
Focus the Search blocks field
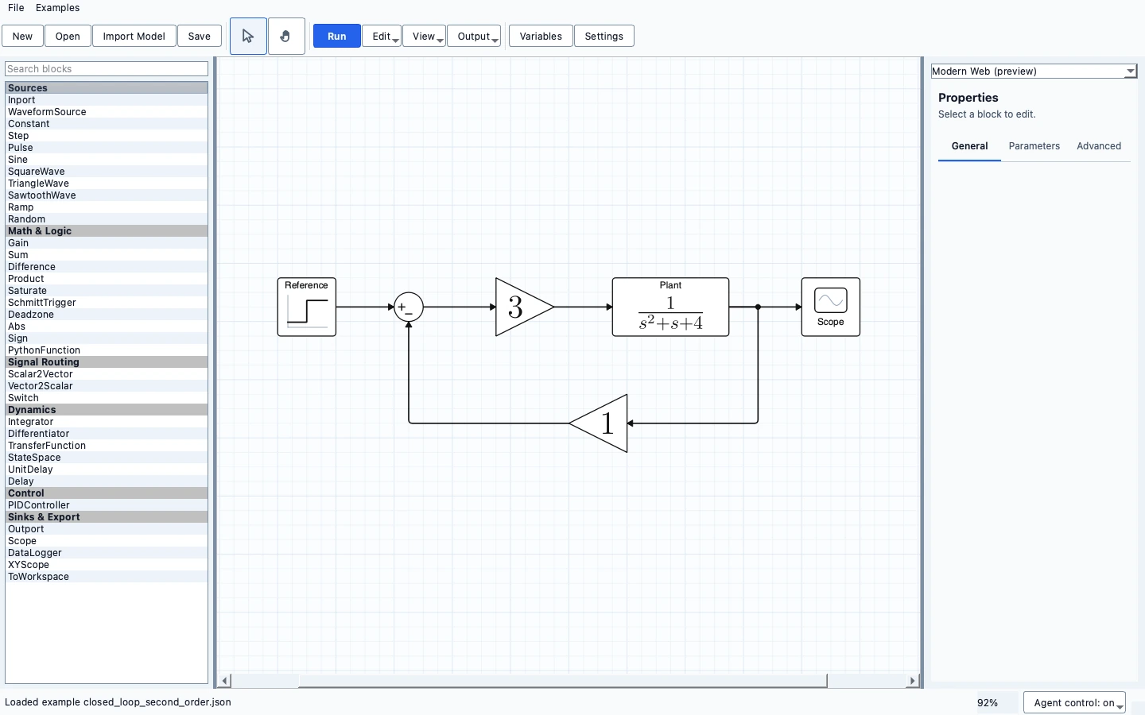click(x=107, y=69)
